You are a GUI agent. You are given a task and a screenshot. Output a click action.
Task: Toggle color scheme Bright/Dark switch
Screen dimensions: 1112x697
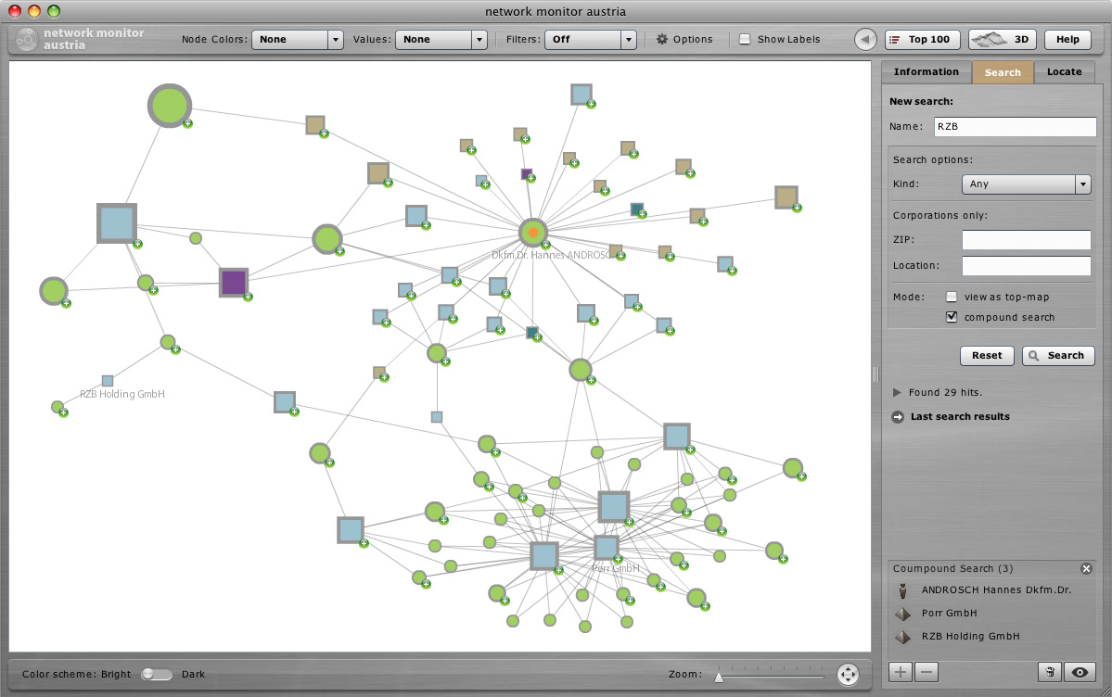[x=156, y=675]
